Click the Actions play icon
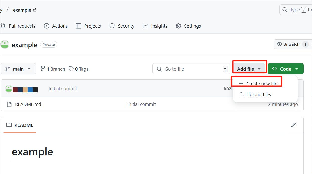312x174 pixels. (x=46, y=26)
